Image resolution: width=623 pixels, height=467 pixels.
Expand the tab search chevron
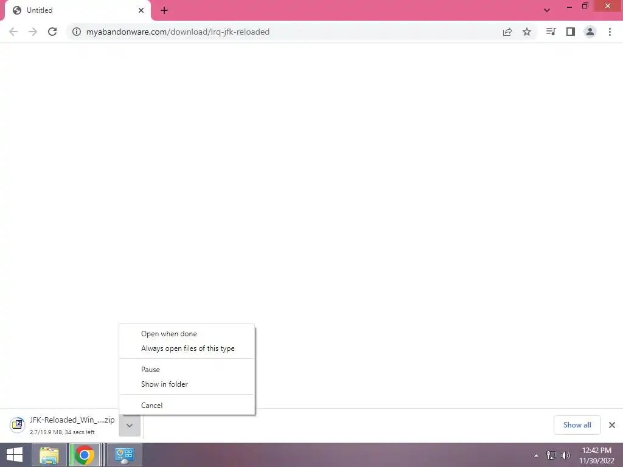point(547,10)
